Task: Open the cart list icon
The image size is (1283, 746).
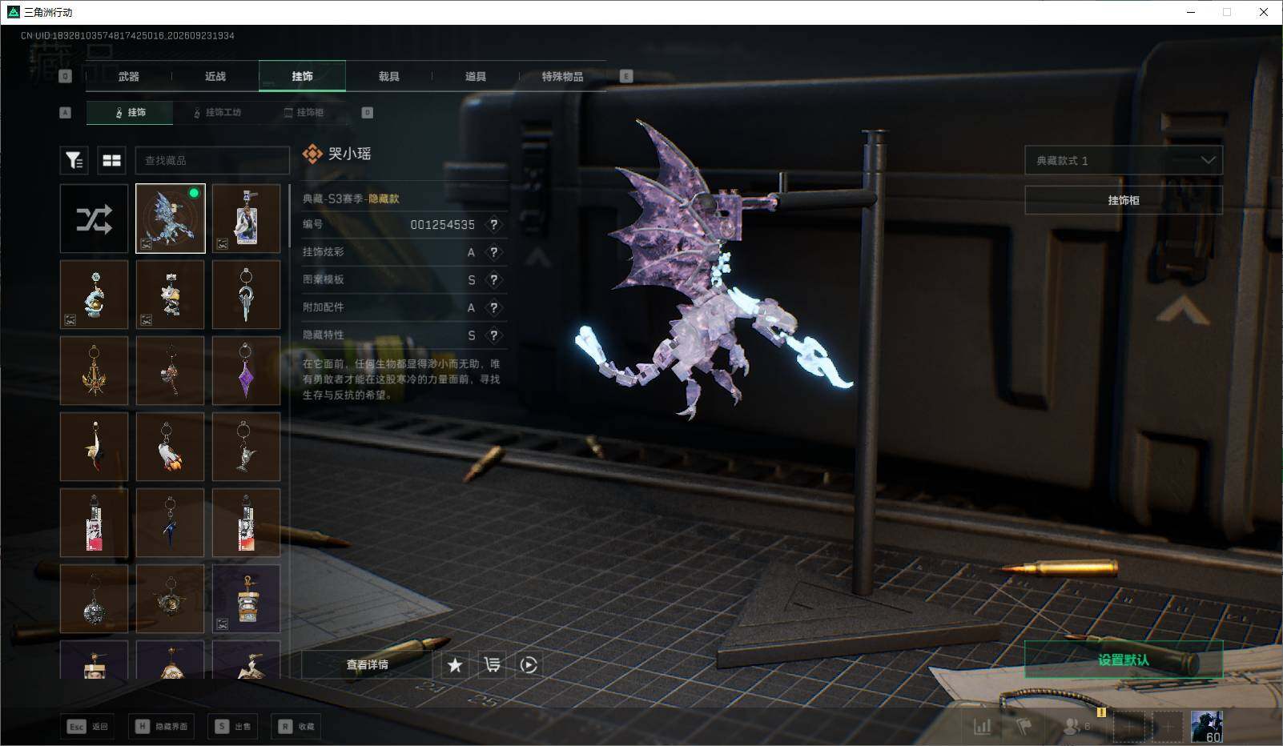Action: pyautogui.click(x=492, y=664)
